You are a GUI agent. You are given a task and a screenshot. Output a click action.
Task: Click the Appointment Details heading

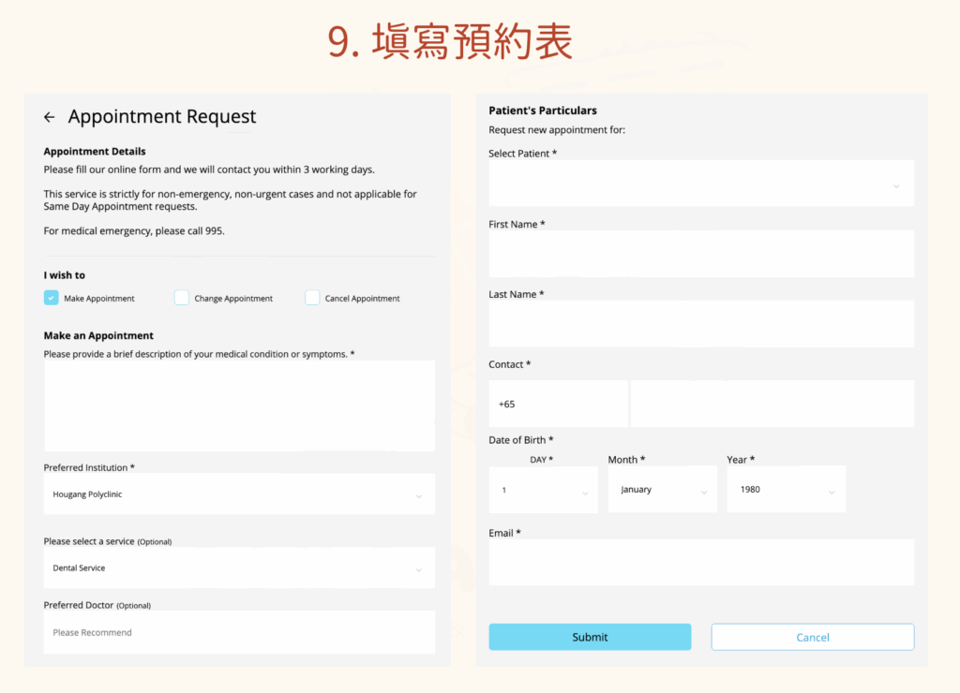(95, 151)
